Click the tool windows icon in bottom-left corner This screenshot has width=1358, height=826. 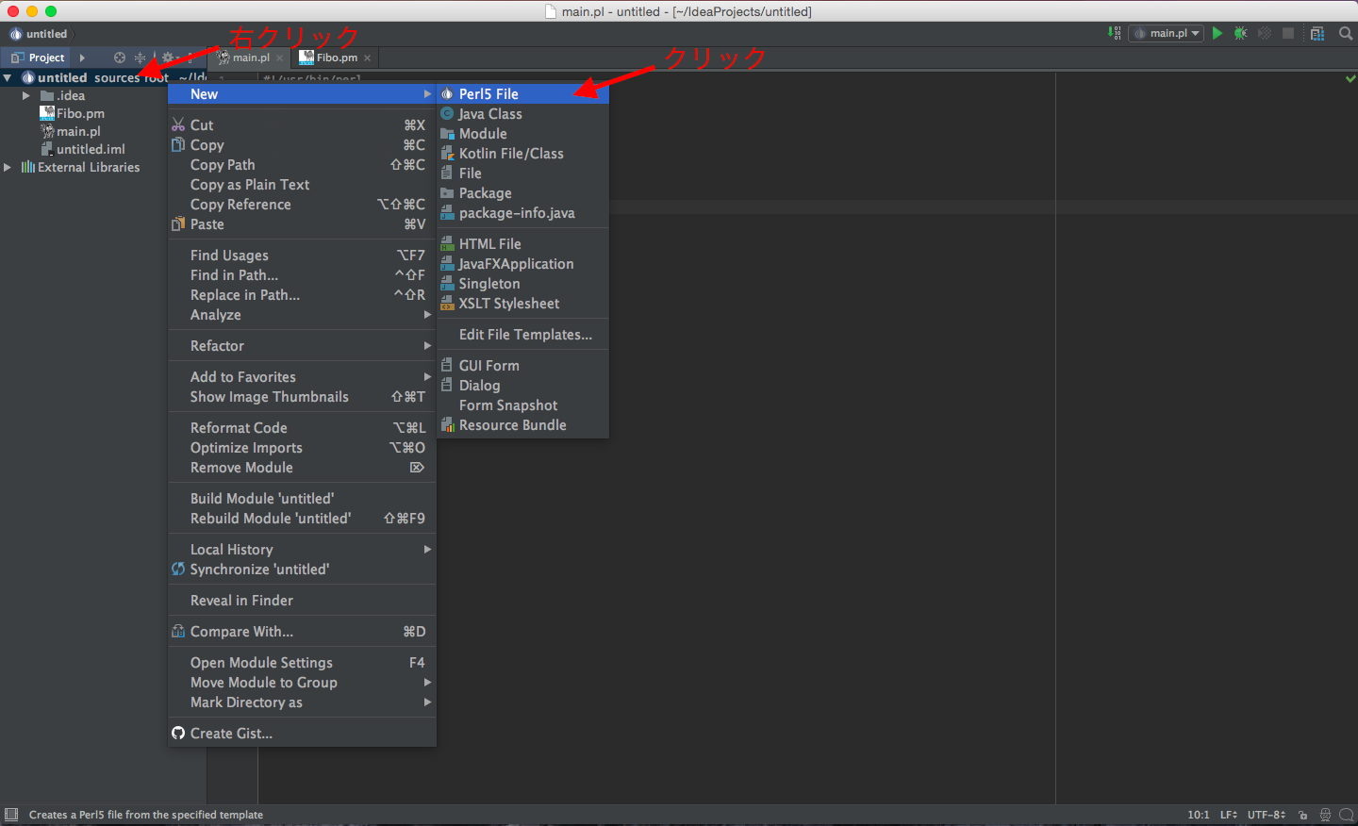(11, 815)
